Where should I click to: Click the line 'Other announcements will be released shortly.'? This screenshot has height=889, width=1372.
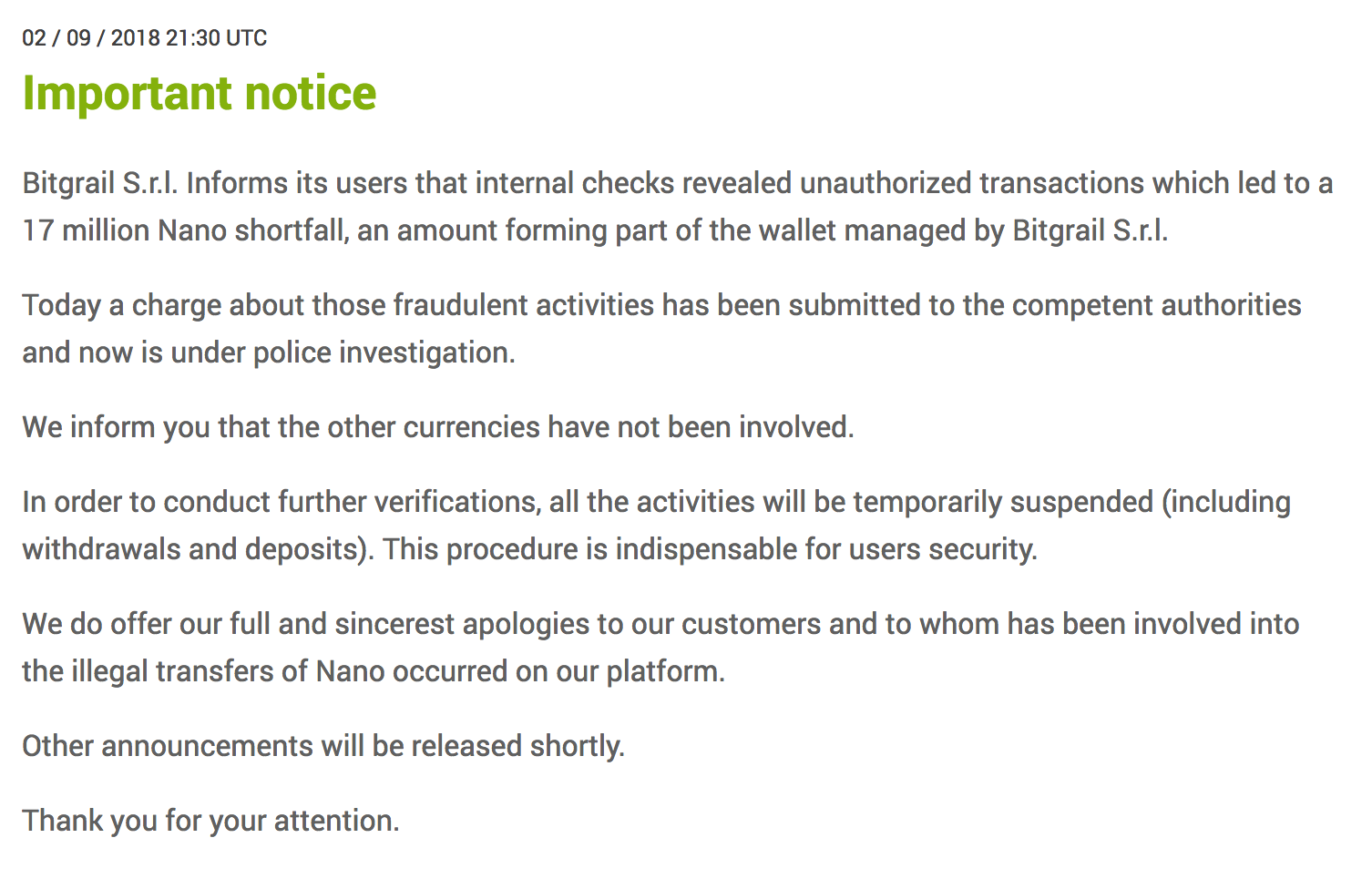(323, 746)
